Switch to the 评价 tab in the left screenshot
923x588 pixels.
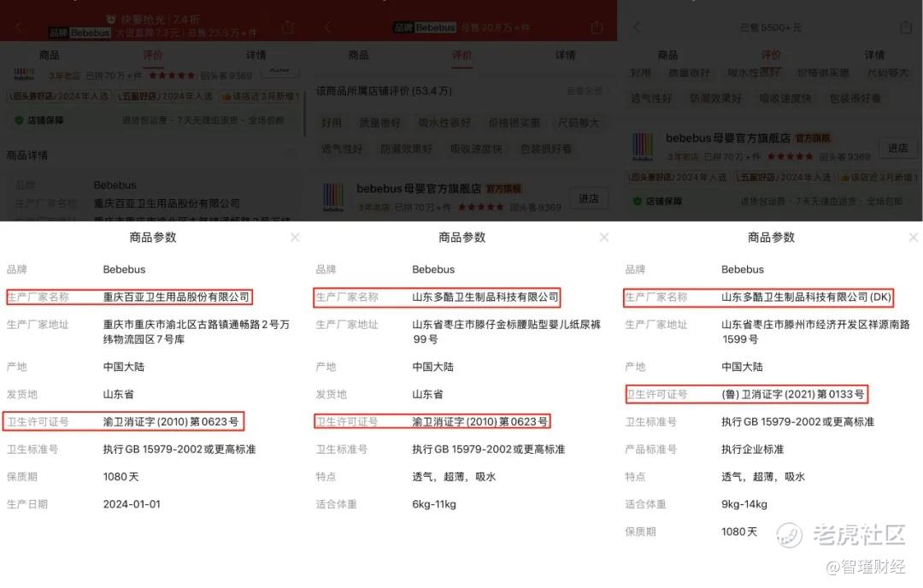pyautogui.click(x=152, y=56)
